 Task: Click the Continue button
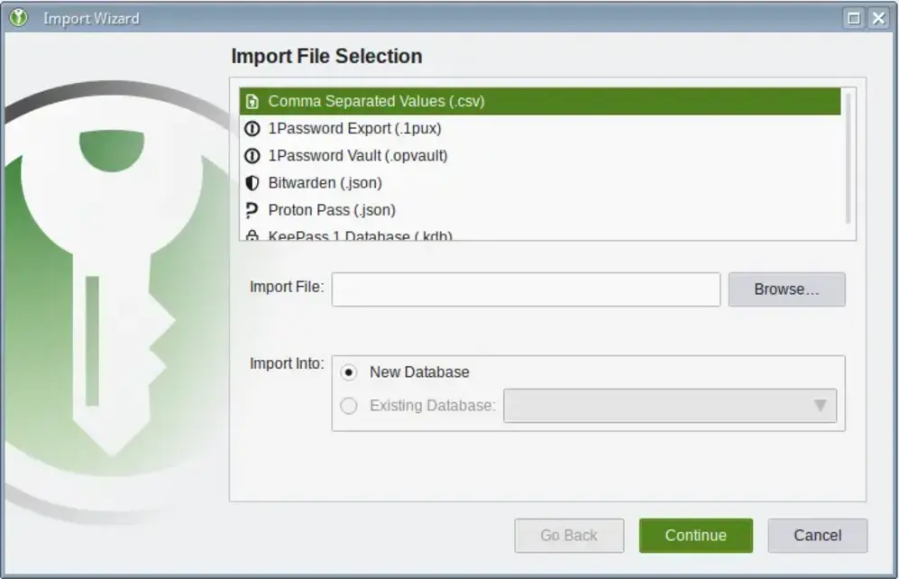pos(695,536)
